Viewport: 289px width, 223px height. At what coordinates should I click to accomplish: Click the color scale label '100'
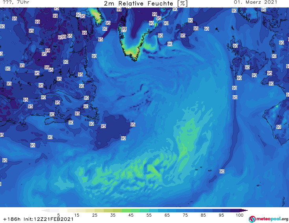click(239, 215)
